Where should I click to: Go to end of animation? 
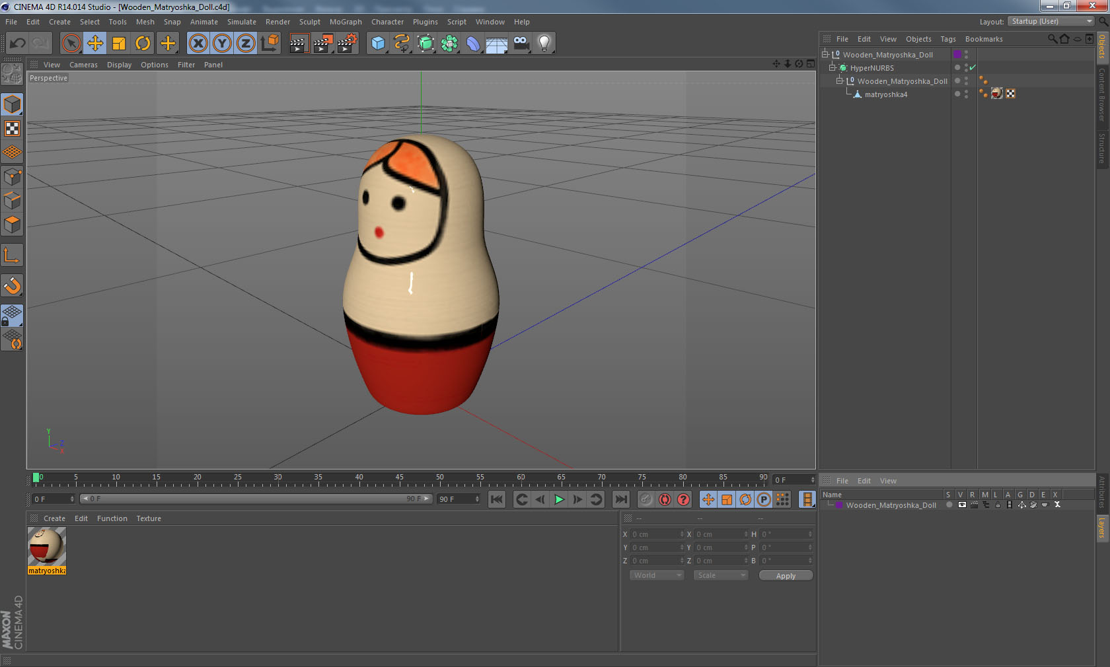coord(620,499)
